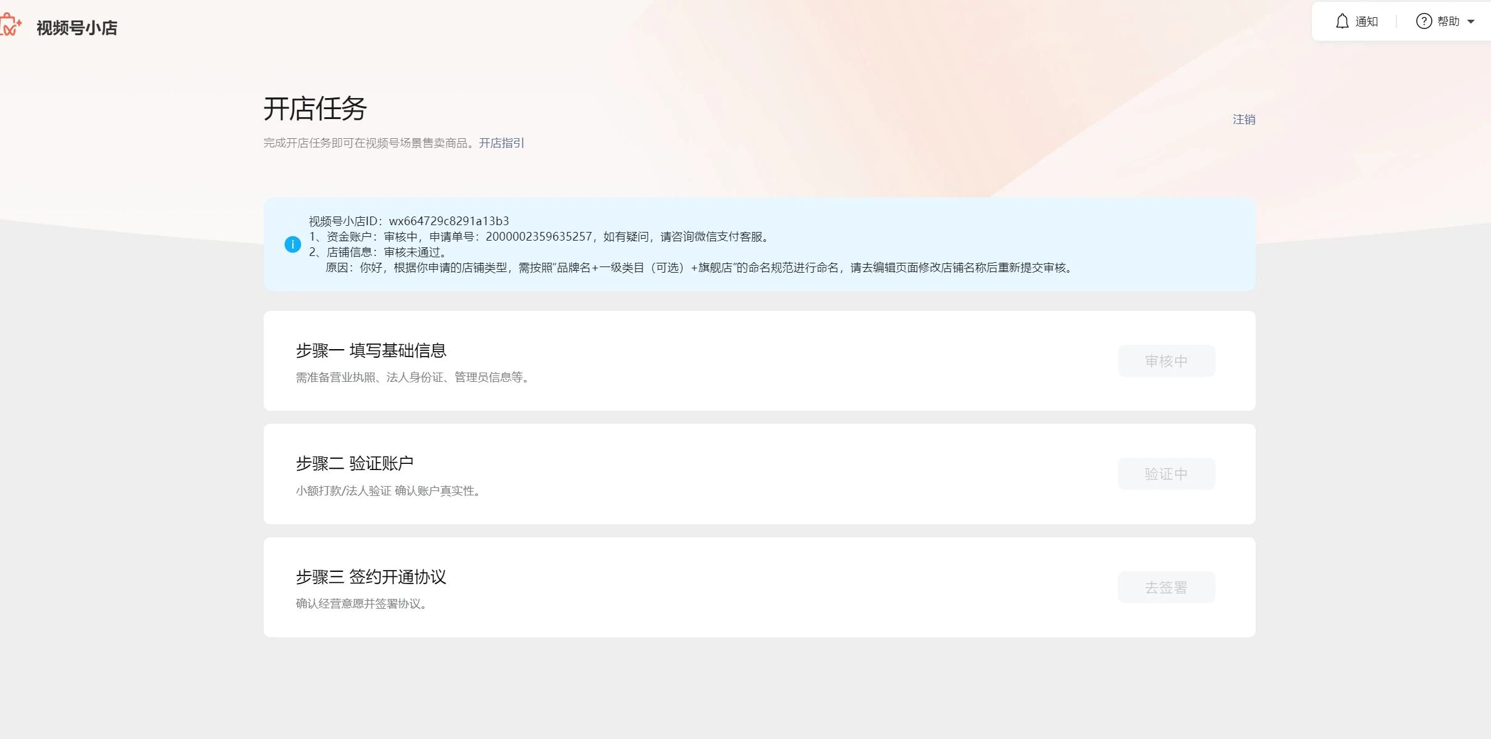This screenshot has height=739, width=1491.
Task: Open the 帮助 menu label
Action: [1448, 22]
